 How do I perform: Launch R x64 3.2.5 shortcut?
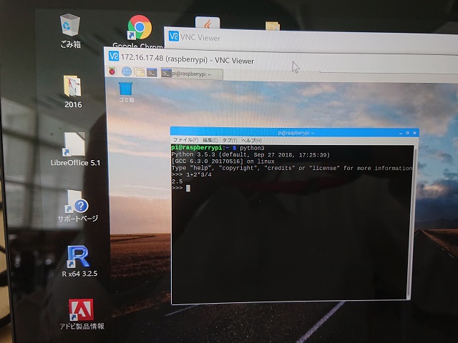point(77,259)
